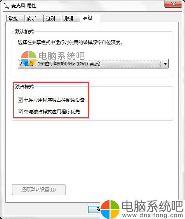Click the partially hidden 确定 button
The height and width of the screenshot is (219, 185).
click(x=94, y=209)
